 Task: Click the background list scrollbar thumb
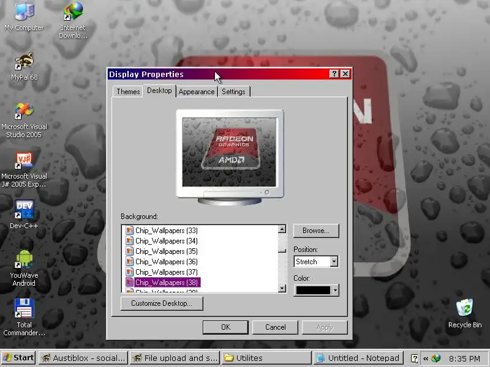click(282, 251)
